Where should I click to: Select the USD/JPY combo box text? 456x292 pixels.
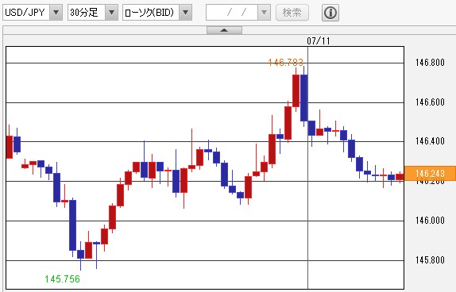[26, 13]
